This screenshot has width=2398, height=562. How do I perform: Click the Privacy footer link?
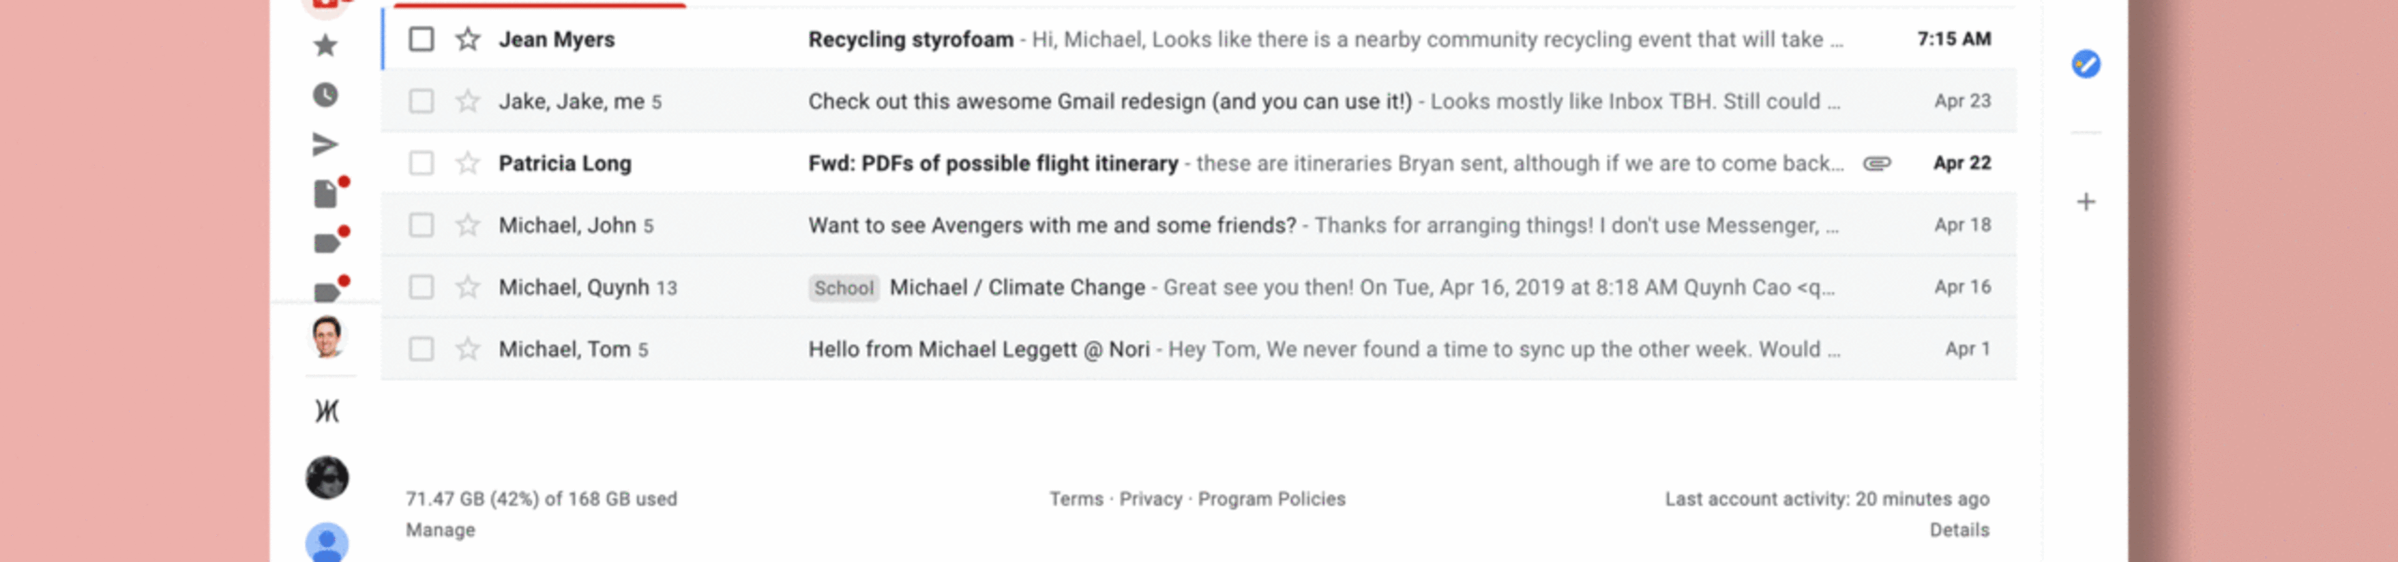pyautogui.click(x=1150, y=499)
